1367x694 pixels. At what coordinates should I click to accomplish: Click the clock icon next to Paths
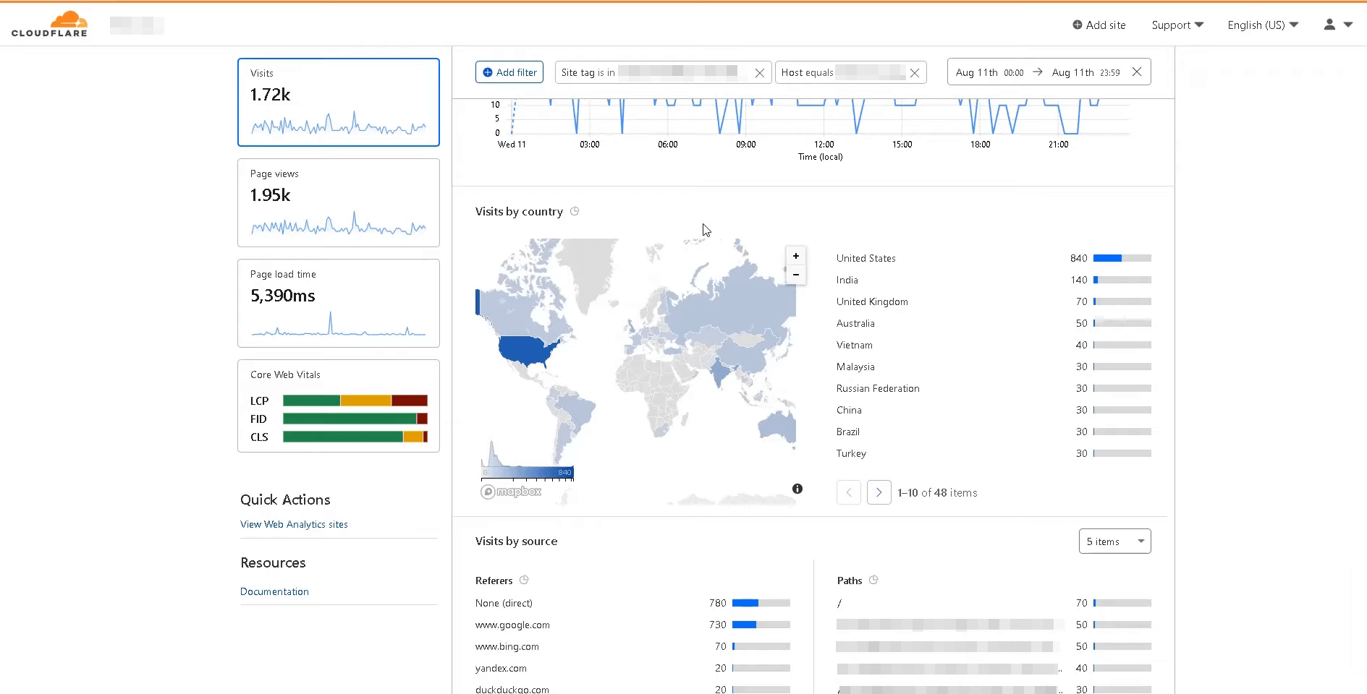873,580
